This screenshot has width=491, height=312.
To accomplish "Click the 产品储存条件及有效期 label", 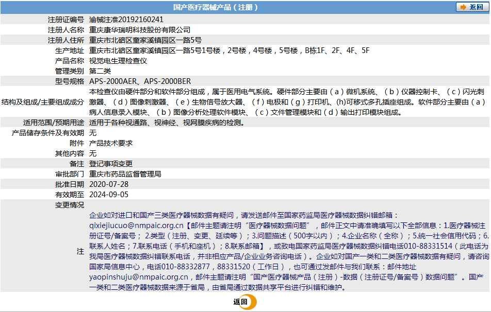I will [x=48, y=133].
